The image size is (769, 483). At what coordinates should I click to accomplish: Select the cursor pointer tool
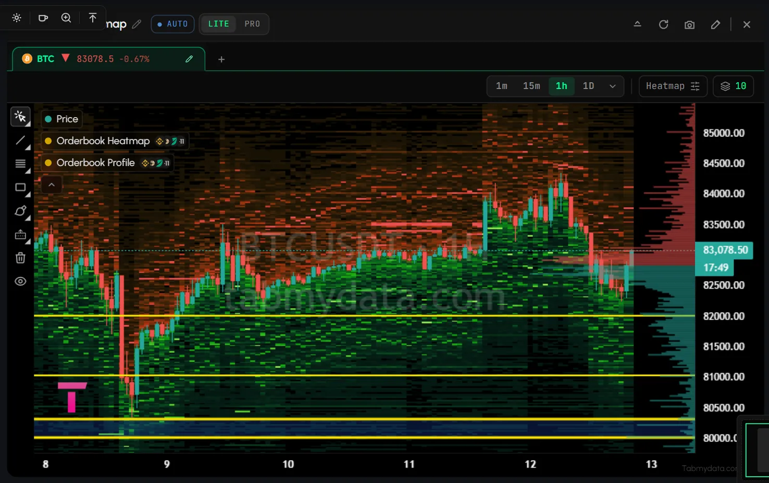click(20, 117)
